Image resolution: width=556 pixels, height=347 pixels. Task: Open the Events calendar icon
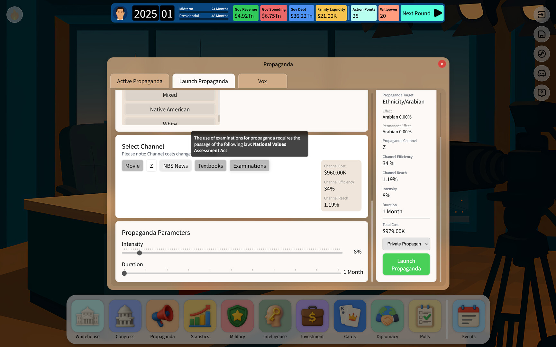click(469, 316)
